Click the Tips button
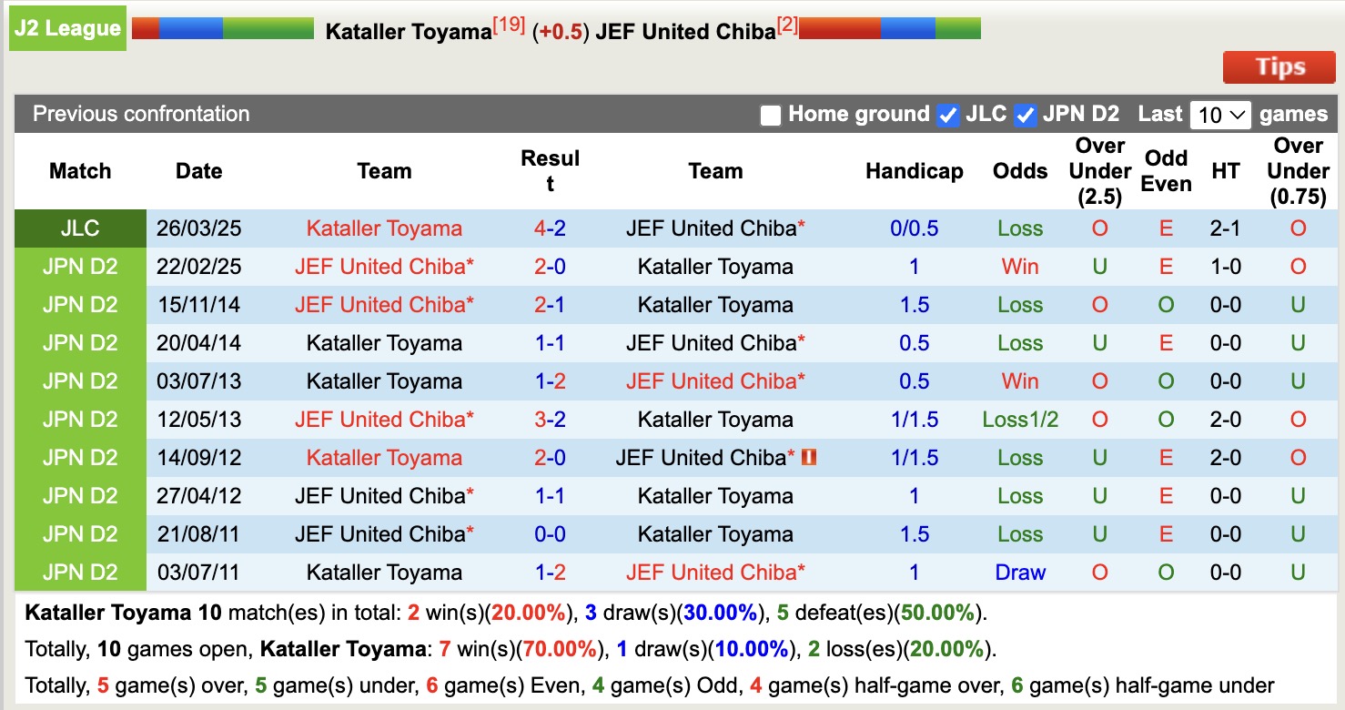The height and width of the screenshot is (710, 1345). (1279, 66)
